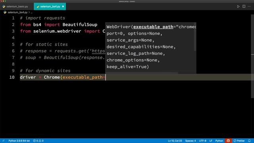Change end of line sequence LF
Image resolution: width=254 pixels, height=143 pixels.
click(x=211, y=141)
